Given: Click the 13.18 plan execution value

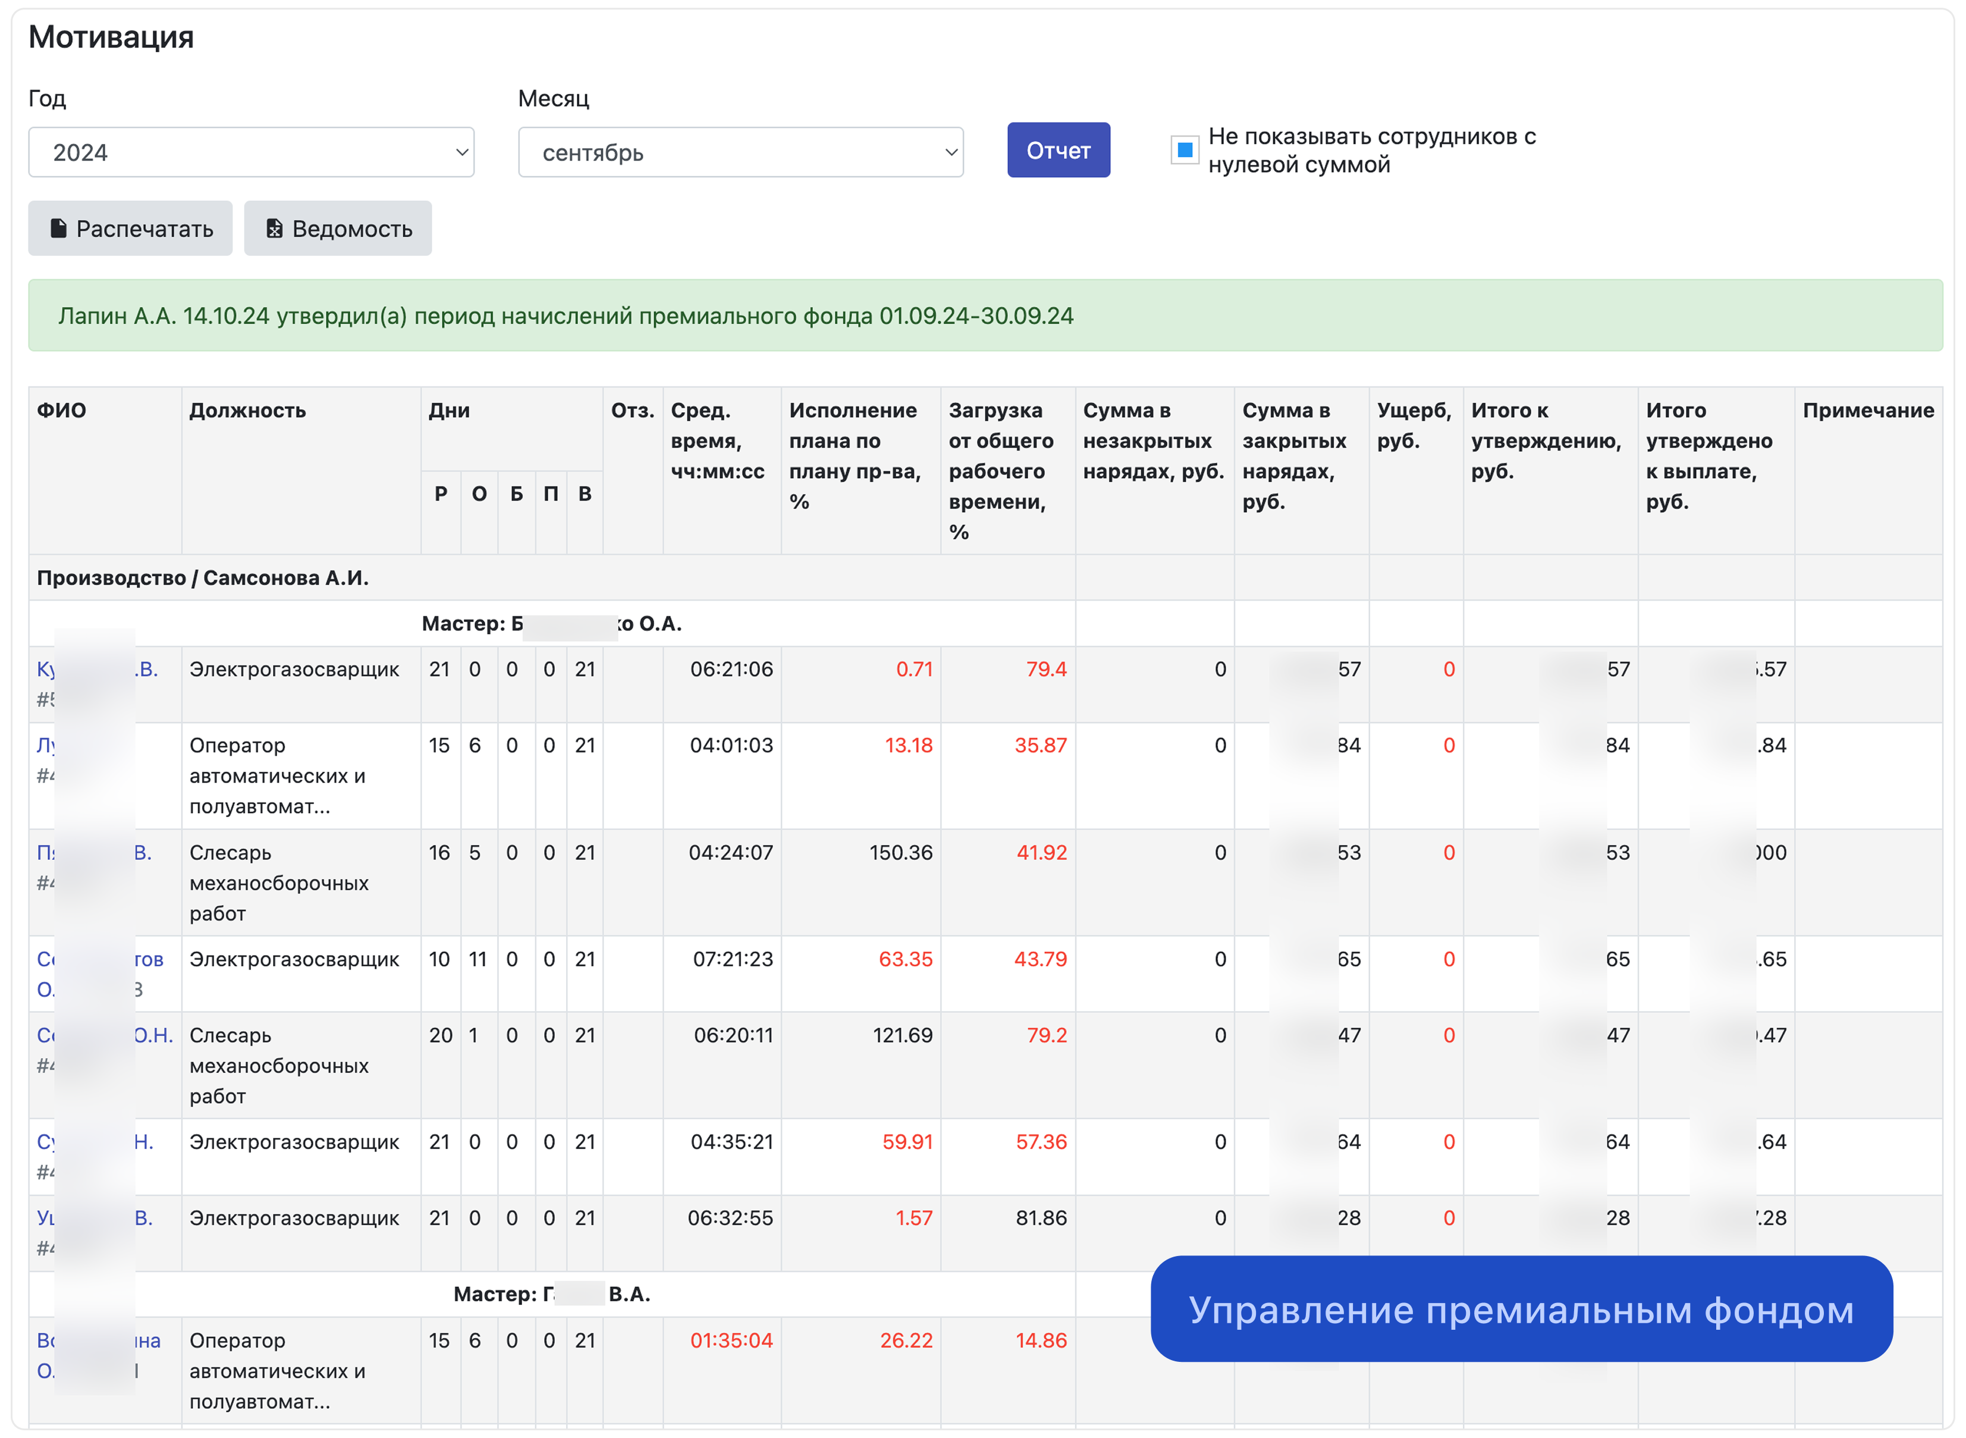Looking at the screenshot, I should pyautogui.click(x=909, y=746).
